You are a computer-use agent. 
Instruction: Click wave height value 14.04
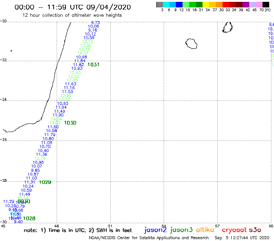tap(56, 119)
